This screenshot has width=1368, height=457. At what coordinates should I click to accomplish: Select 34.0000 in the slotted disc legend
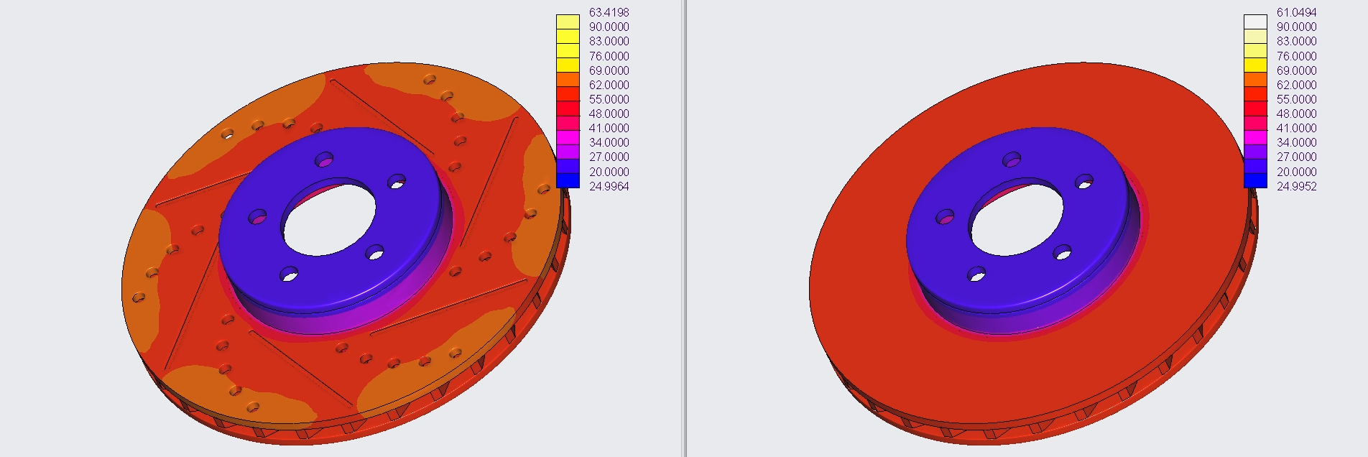pos(609,142)
